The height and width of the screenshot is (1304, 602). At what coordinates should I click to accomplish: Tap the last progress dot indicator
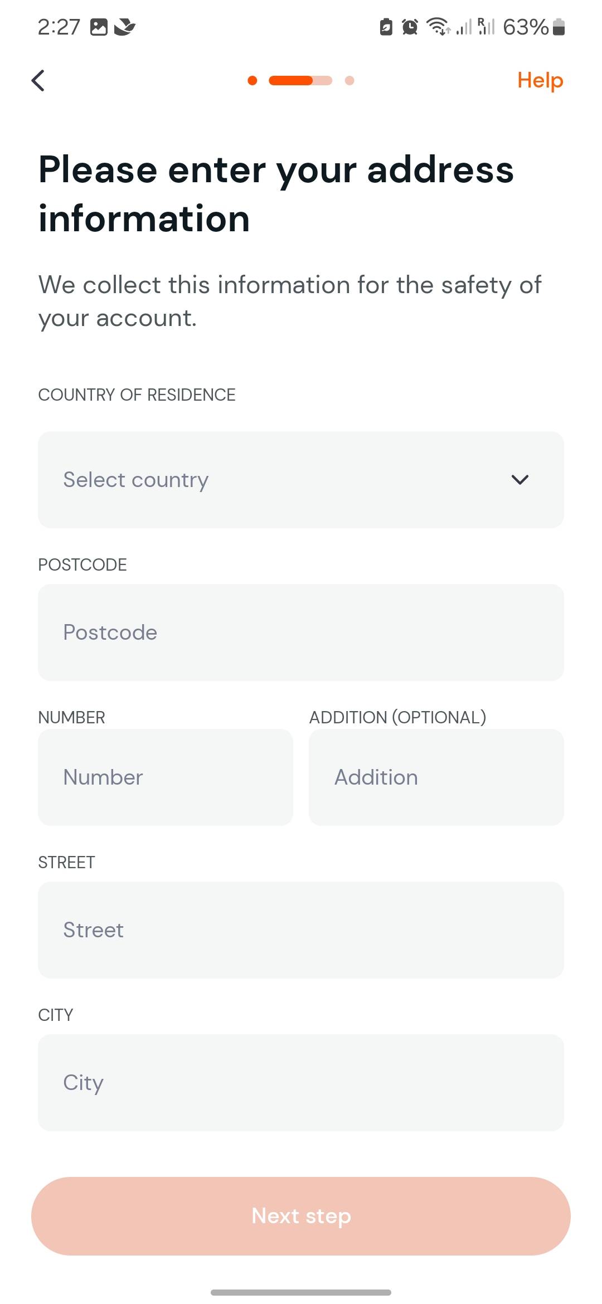pyautogui.click(x=349, y=81)
